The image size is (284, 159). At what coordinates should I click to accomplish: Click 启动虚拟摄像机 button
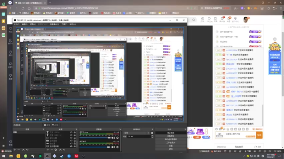[171, 139]
